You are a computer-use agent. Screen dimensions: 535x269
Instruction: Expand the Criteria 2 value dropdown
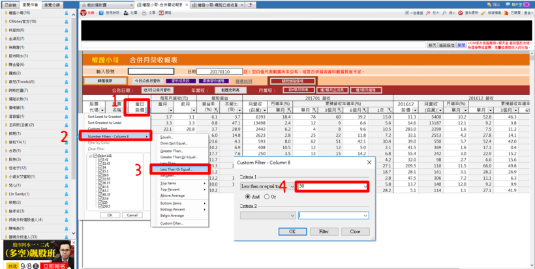point(365,215)
